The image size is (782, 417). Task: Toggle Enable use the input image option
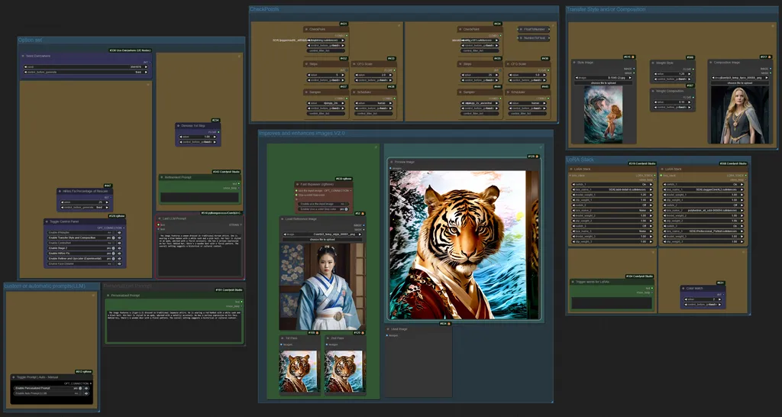[x=324, y=203]
